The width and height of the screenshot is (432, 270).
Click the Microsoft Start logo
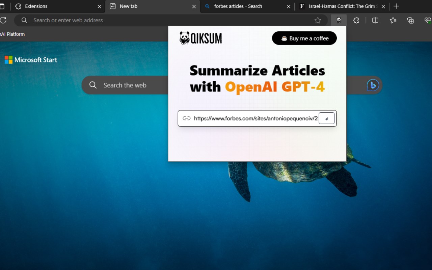pos(31,60)
